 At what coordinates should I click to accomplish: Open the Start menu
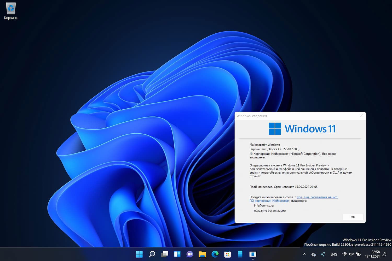(x=139, y=254)
